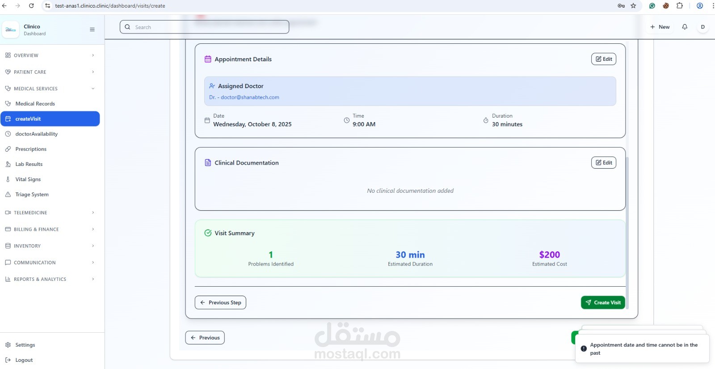Bookmark this page with star icon

pyautogui.click(x=633, y=6)
